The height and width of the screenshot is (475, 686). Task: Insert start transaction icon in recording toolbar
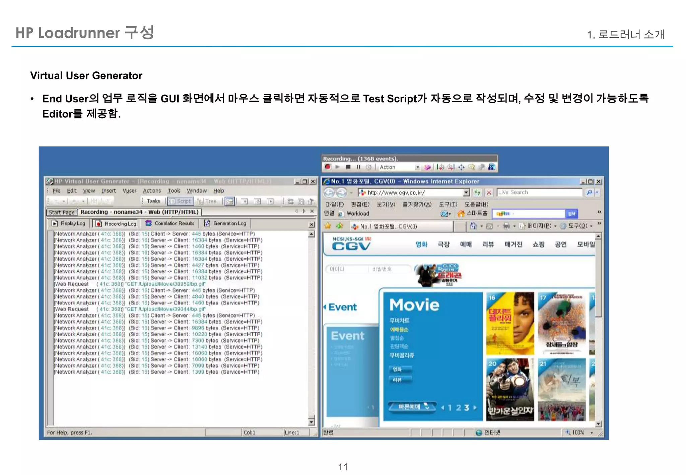click(440, 167)
